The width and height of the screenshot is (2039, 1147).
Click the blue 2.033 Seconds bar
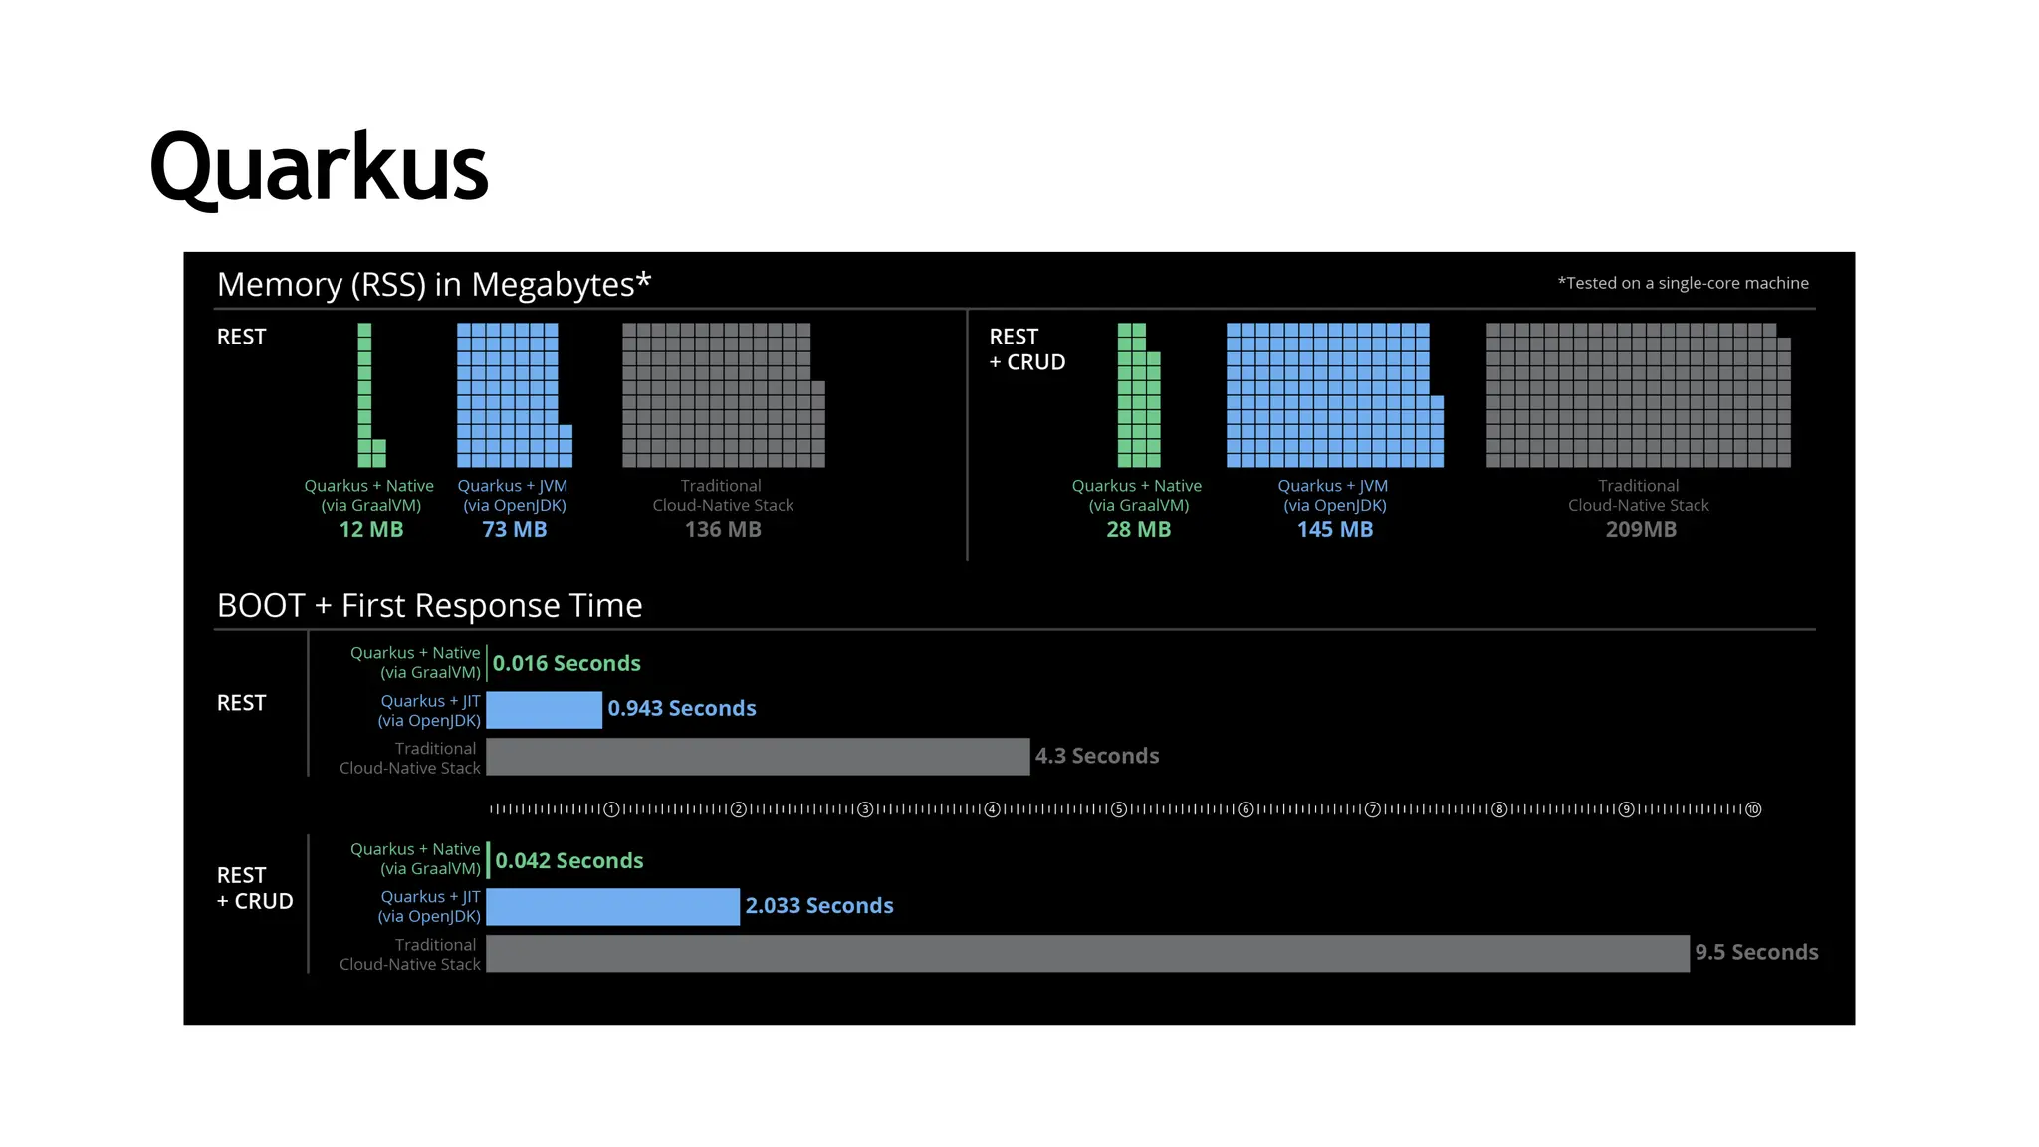coord(612,906)
